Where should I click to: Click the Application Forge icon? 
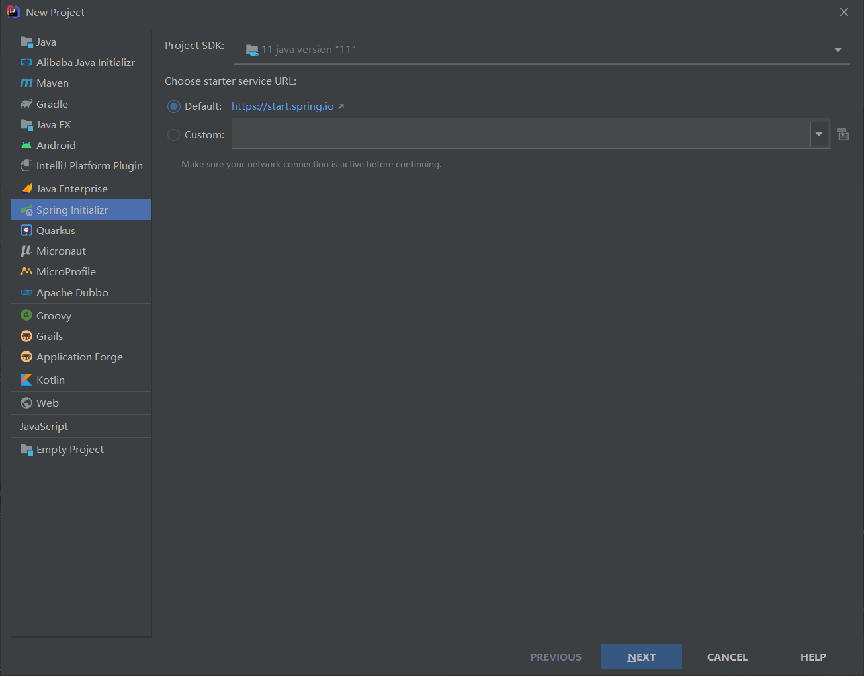(26, 357)
